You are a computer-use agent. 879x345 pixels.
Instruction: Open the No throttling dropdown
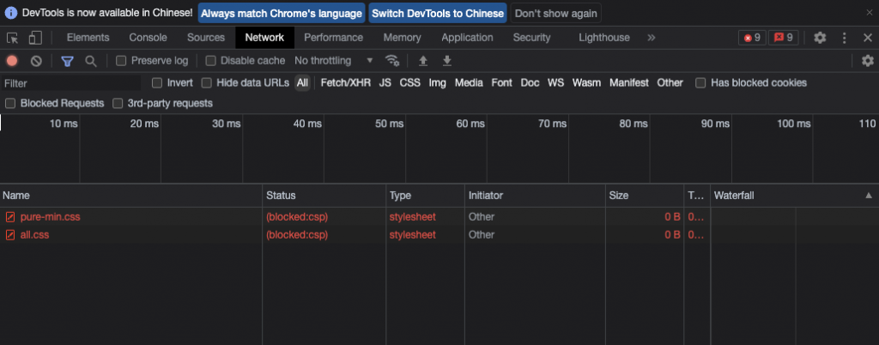tap(334, 61)
